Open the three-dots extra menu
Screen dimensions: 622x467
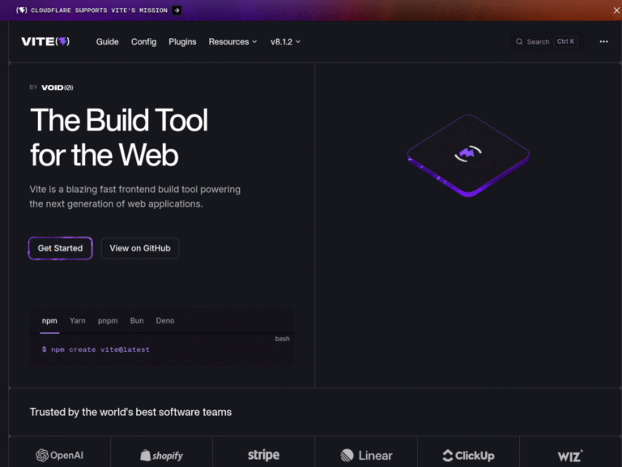(603, 41)
